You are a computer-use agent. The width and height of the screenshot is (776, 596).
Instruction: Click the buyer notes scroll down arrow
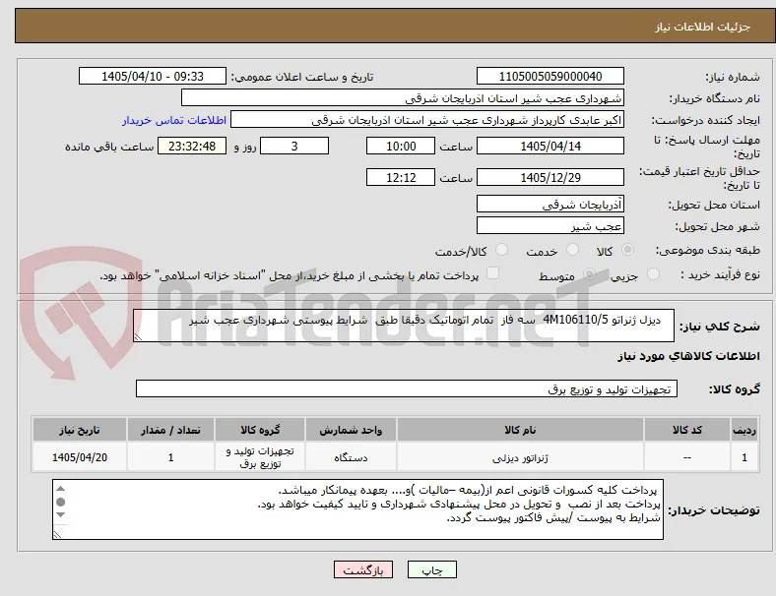(61, 515)
